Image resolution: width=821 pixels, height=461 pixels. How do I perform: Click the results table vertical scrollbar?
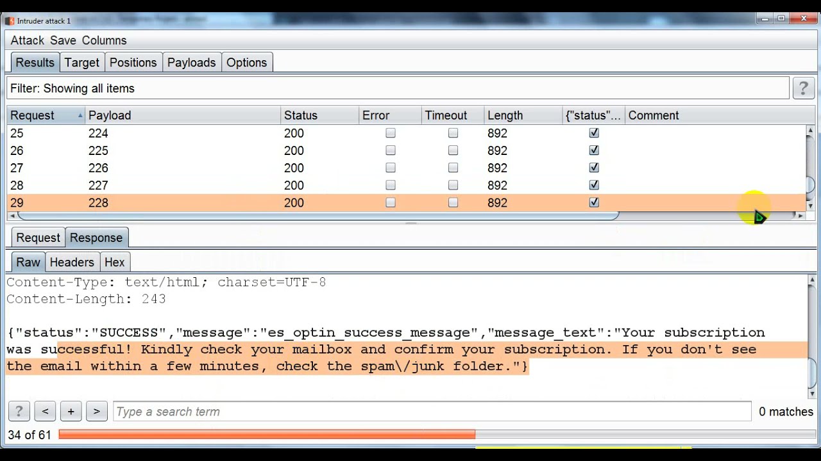(x=810, y=168)
